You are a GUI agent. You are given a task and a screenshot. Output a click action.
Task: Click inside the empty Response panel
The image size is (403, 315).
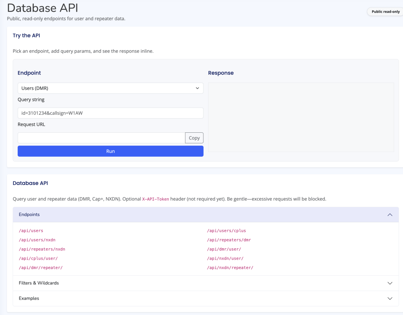[x=301, y=117]
